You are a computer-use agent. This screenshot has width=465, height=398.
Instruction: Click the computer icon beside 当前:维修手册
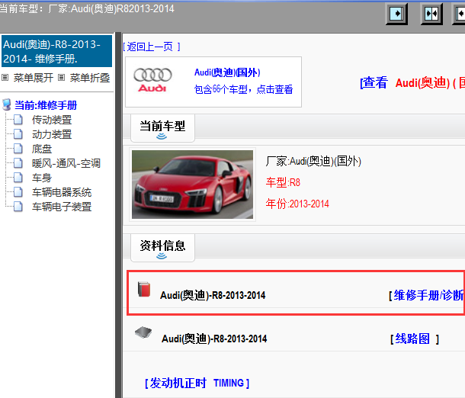click(7, 104)
